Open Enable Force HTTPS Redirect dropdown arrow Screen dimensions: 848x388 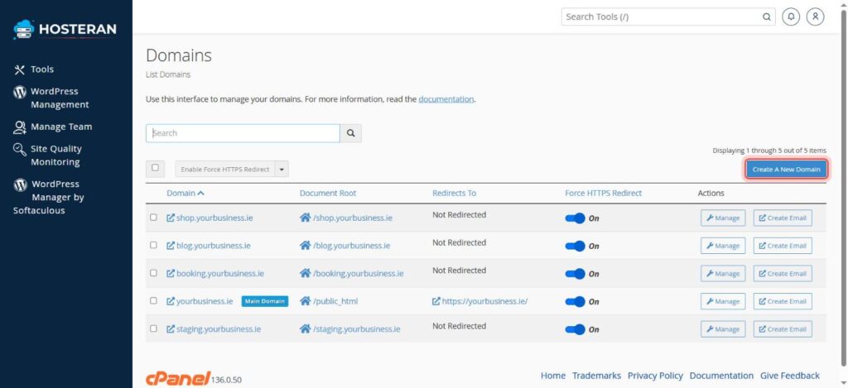pos(282,169)
